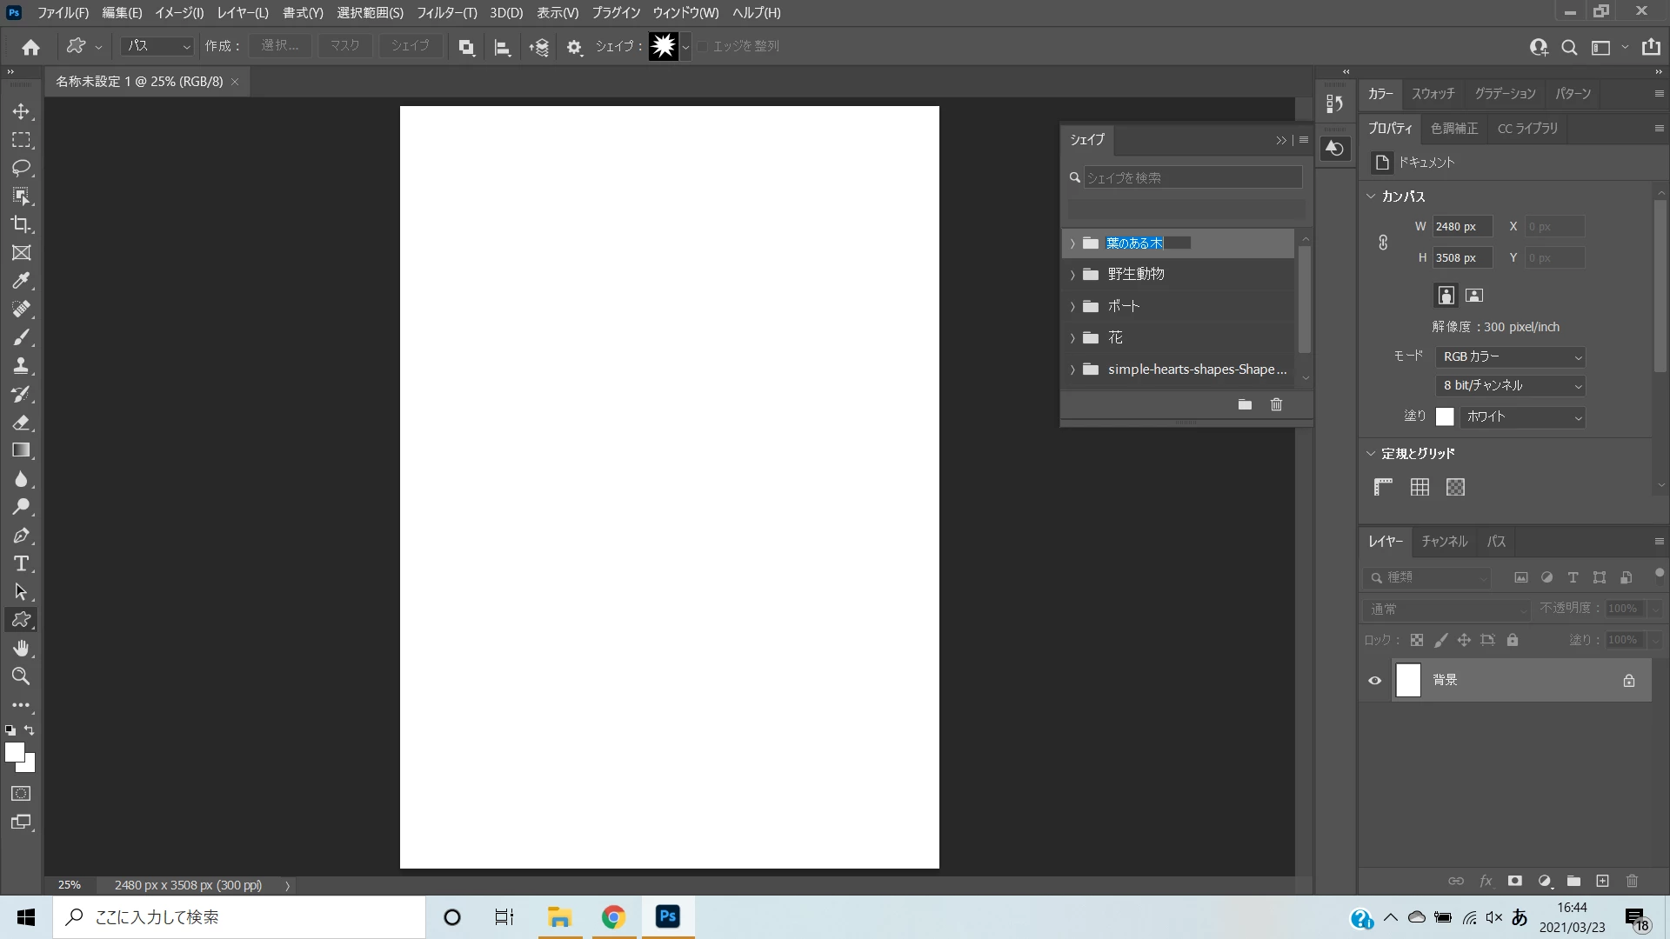This screenshot has height=939, width=1670.
Task: Select the Lasso tool
Action: coord(21,168)
